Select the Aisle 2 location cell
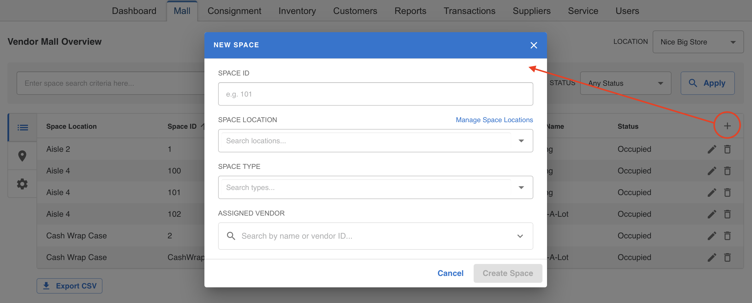Screen dimensions: 752x303 58,149
